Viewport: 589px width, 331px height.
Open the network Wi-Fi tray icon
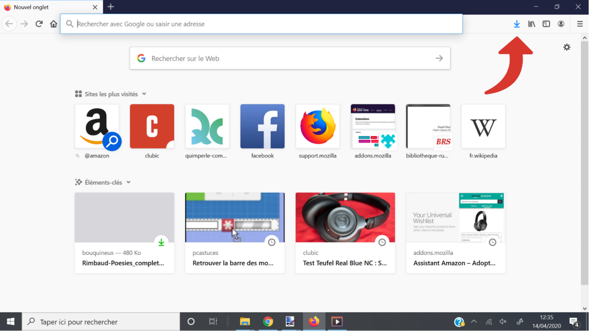(489, 322)
